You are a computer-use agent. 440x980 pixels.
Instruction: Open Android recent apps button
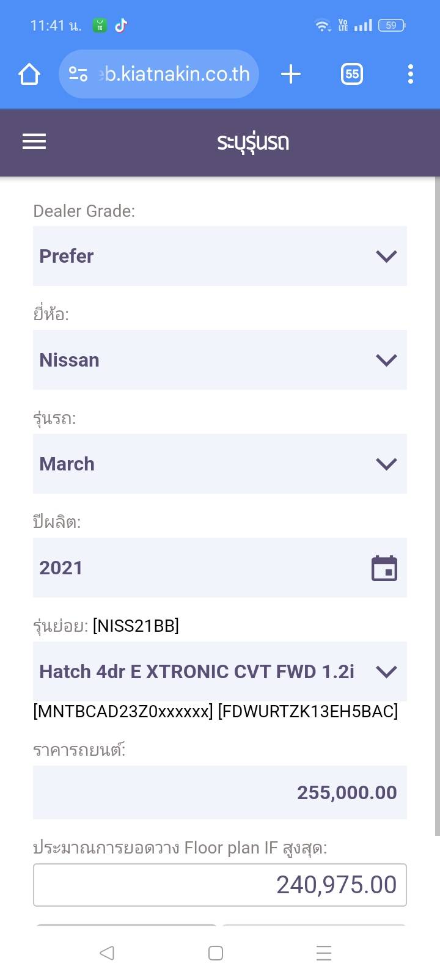coord(324,953)
